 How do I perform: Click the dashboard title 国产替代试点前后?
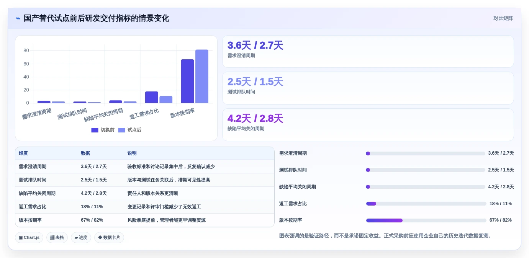96,18
